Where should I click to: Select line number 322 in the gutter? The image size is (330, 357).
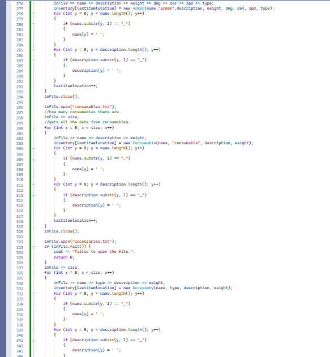coord(20,242)
